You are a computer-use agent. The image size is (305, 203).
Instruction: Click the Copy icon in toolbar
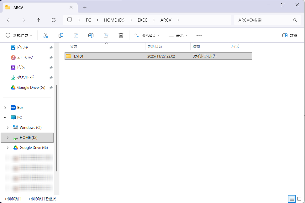click(x=61, y=35)
